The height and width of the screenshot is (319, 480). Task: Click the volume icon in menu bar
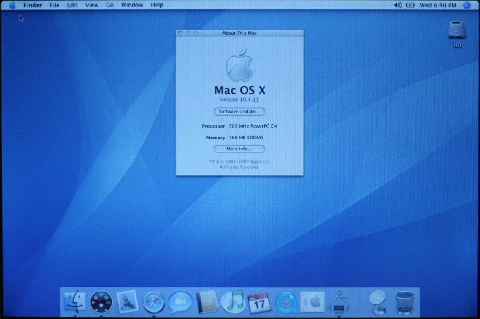pyautogui.click(x=398, y=5)
